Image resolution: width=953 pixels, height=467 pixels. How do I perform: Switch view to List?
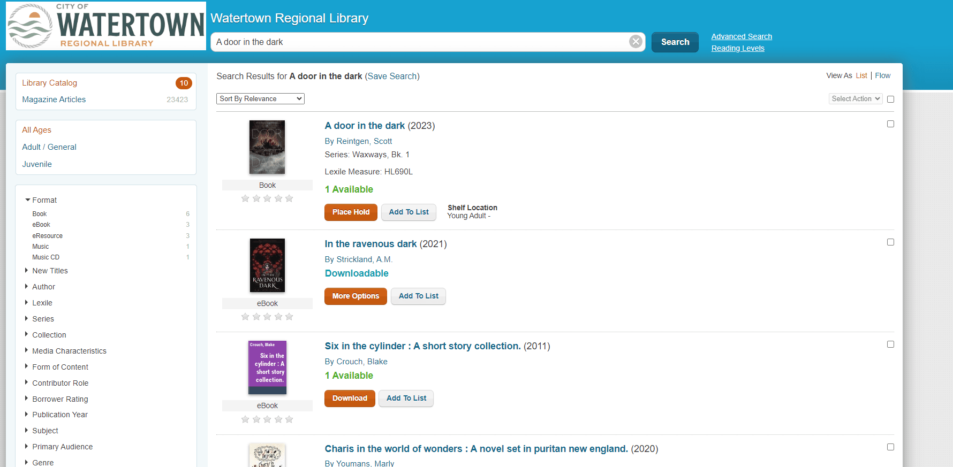tap(861, 75)
